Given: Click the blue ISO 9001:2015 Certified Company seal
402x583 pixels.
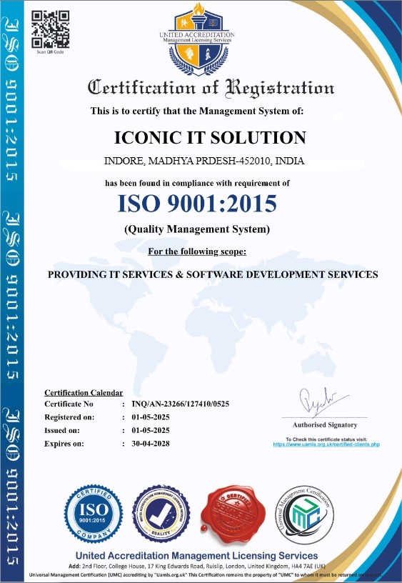Looking at the screenshot, I should (94, 514).
